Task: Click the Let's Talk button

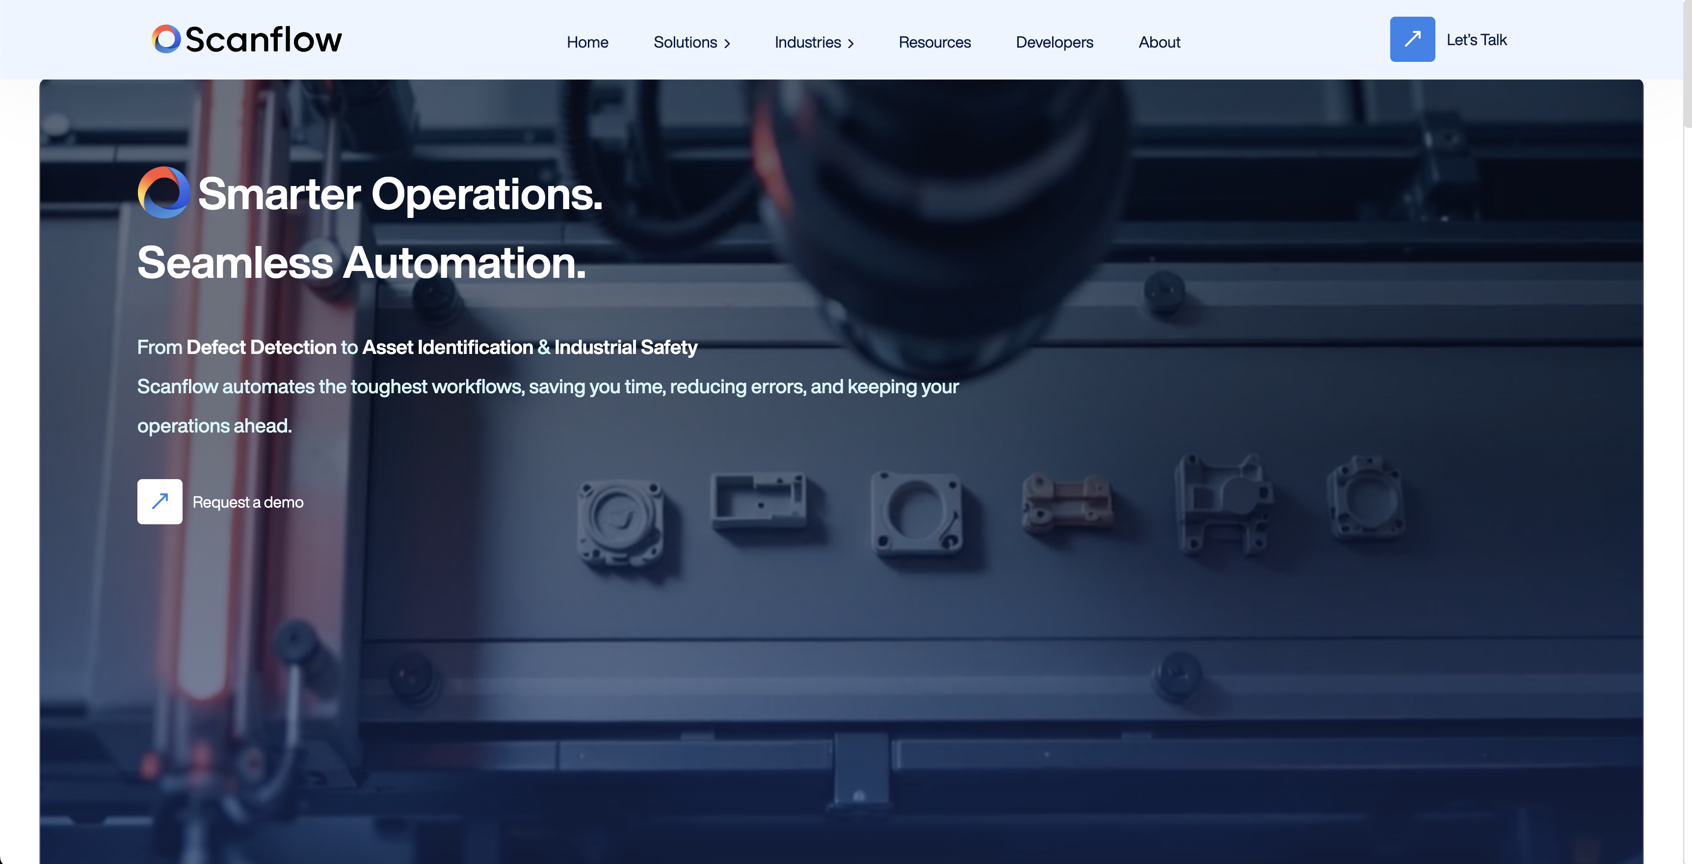Action: (1476, 39)
